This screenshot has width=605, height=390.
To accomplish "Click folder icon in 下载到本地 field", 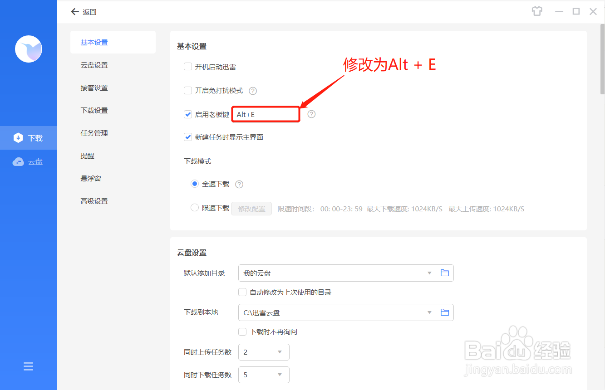I will click(445, 312).
